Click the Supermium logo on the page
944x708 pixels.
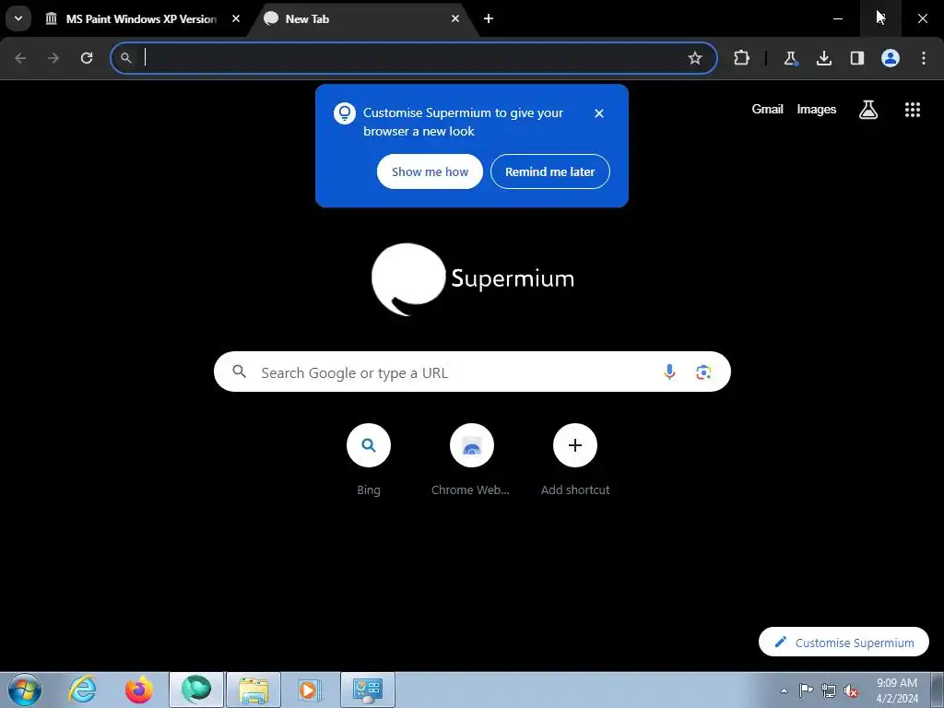[x=473, y=278]
